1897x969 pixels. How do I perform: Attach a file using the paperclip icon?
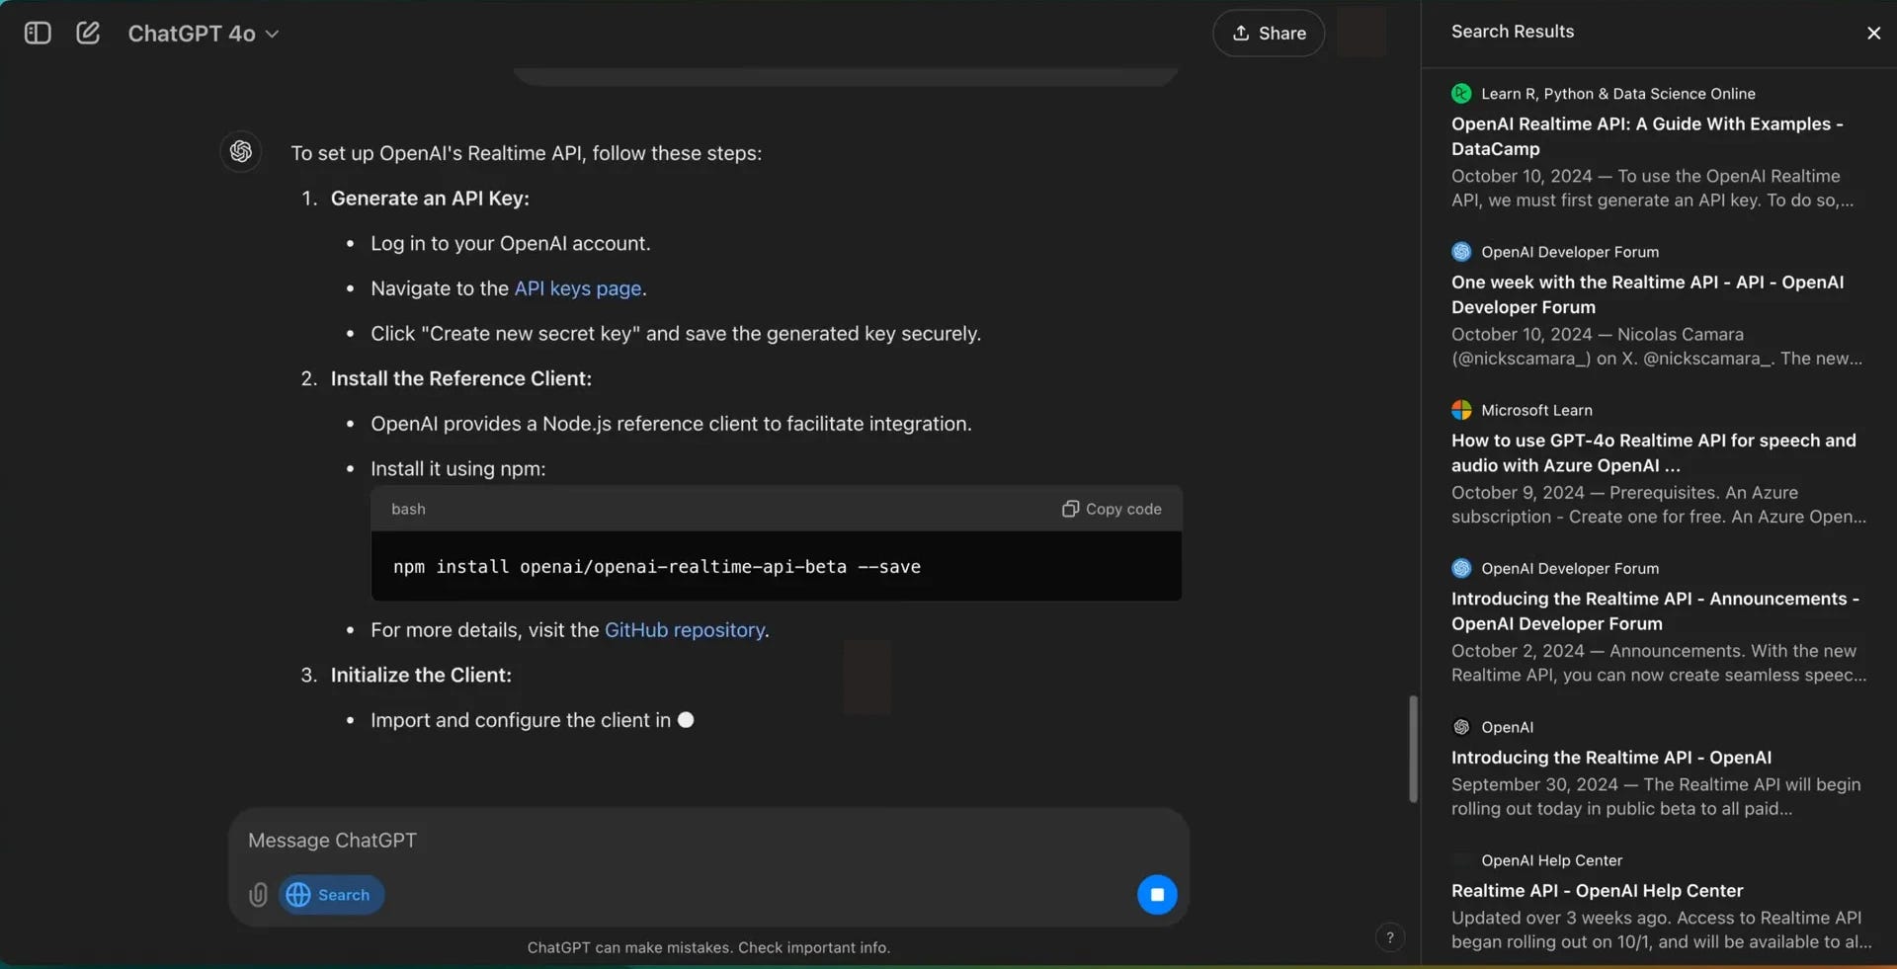tap(258, 895)
